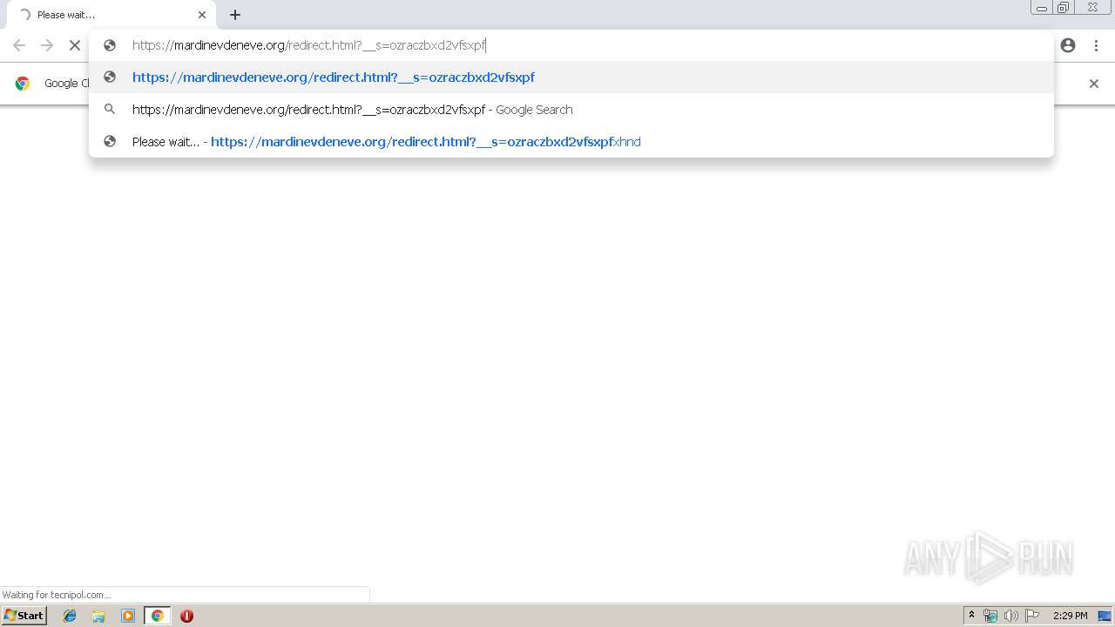
Task: Click Show Desktop button at taskbar end
Action: pyautogui.click(x=1105, y=616)
